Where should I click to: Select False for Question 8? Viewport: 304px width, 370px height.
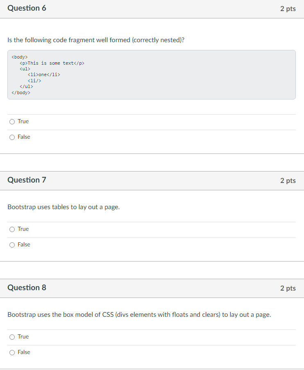coord(12,352)
